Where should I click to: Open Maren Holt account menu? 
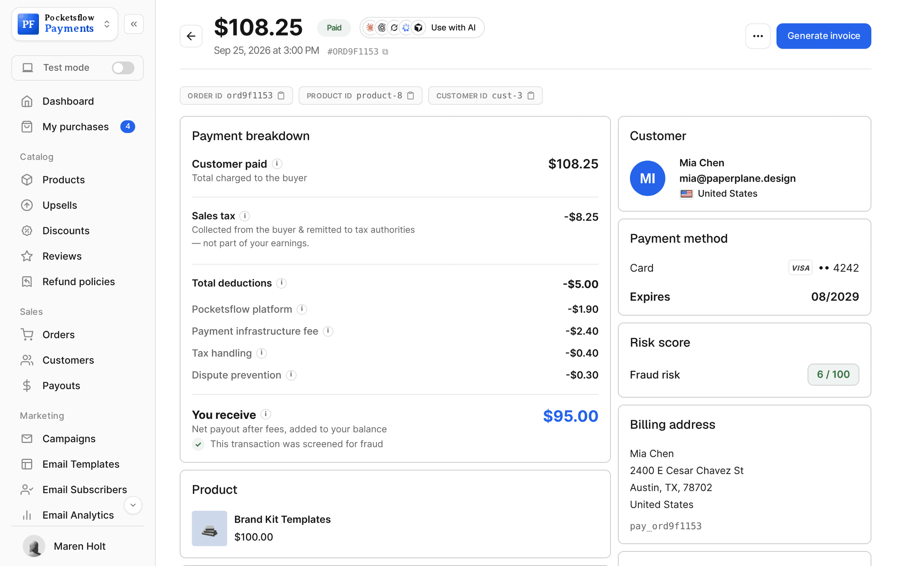[x=77, y=546]
